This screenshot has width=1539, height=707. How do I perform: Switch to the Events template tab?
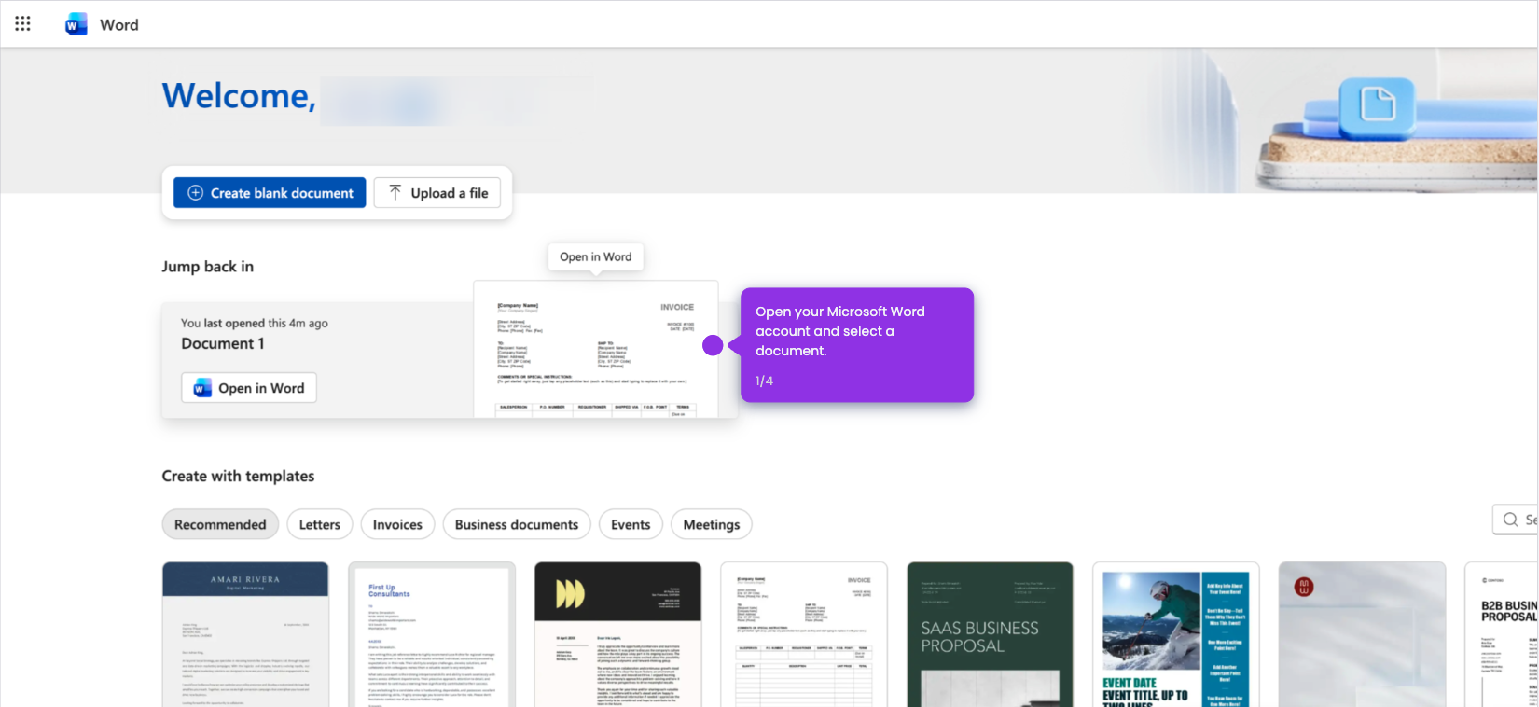point(631,524)
